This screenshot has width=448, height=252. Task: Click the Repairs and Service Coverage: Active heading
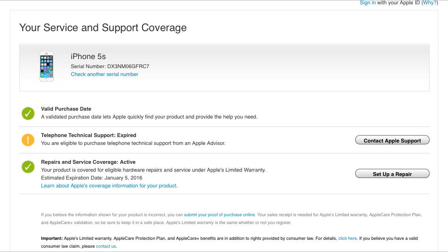point(88,162)
